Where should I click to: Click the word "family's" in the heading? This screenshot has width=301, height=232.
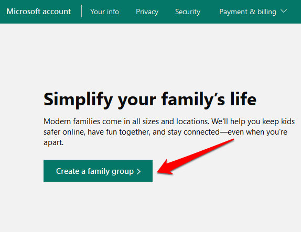tap(193, 100)
